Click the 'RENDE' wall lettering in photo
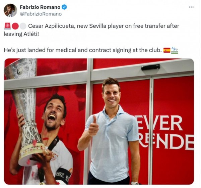Screen dimensions: 201x188 click(x=166, y=142)
